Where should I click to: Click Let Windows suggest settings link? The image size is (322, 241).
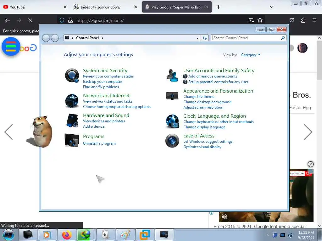208,142
